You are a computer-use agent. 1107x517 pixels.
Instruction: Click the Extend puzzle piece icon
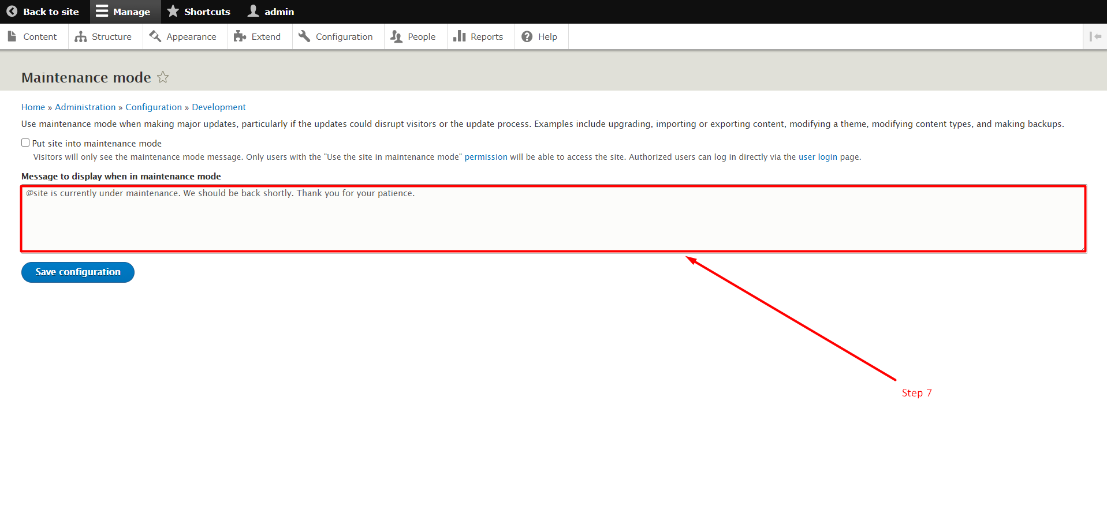(240, 36)
